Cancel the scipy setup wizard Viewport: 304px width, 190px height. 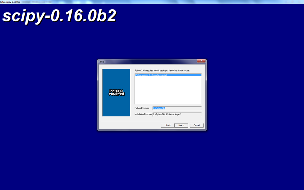click(197, 125)
